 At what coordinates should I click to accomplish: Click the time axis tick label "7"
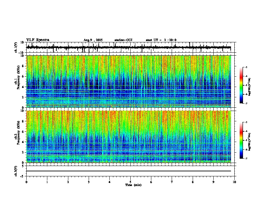coord(172,182)
